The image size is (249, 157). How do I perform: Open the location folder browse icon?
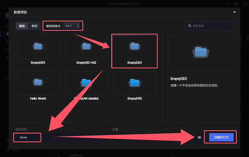click(x=200, y=137)
